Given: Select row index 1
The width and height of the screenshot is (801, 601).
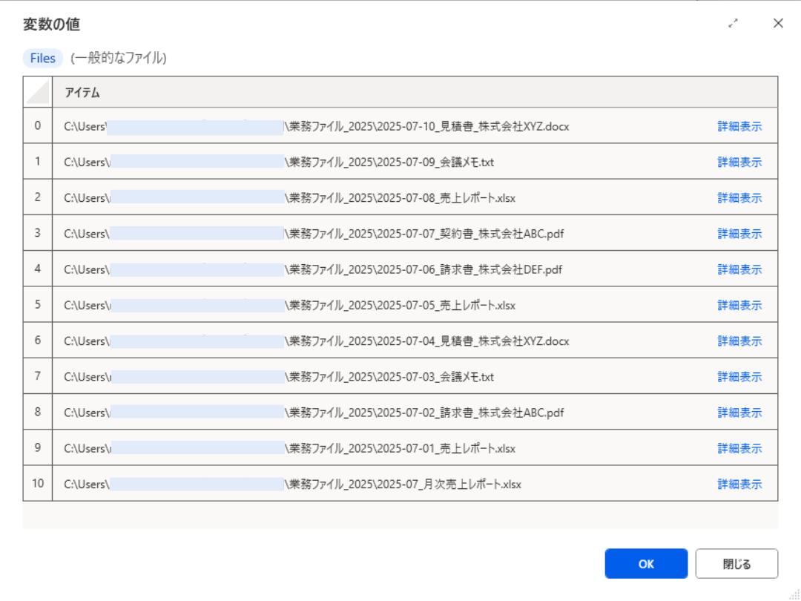Looking at the screenshot, I should tap(38, 162).
